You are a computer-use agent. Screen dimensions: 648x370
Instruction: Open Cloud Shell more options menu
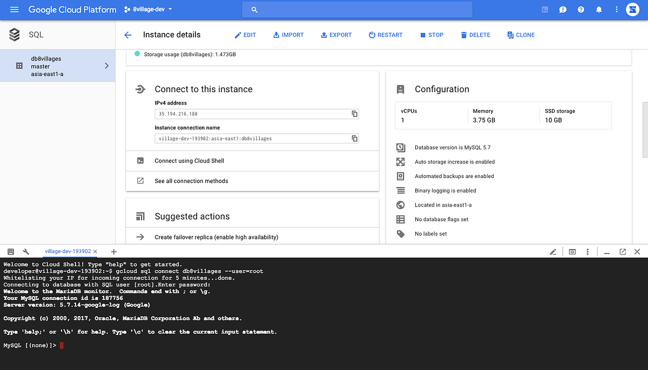pyautogui.click(x=588, y=251)
